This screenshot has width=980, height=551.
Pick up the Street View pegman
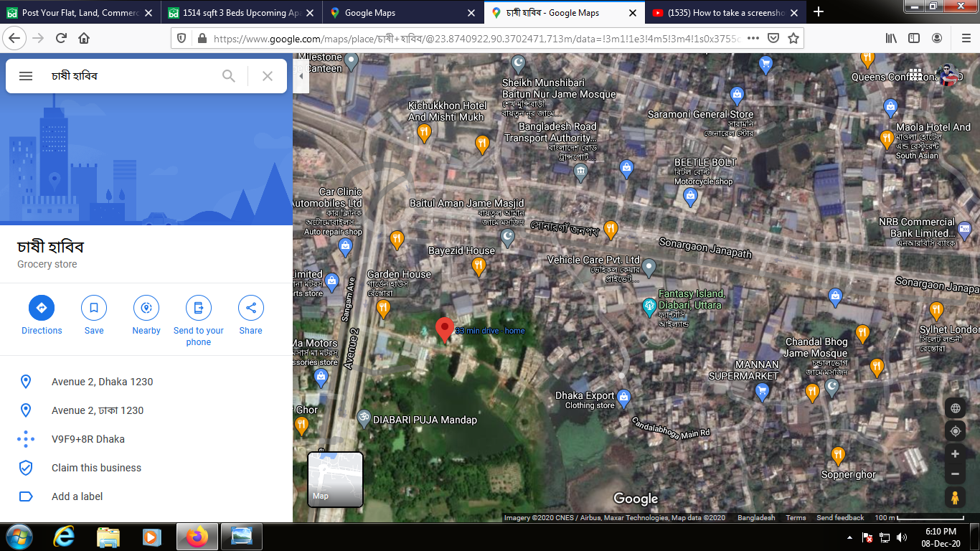(x=955, y=496)
